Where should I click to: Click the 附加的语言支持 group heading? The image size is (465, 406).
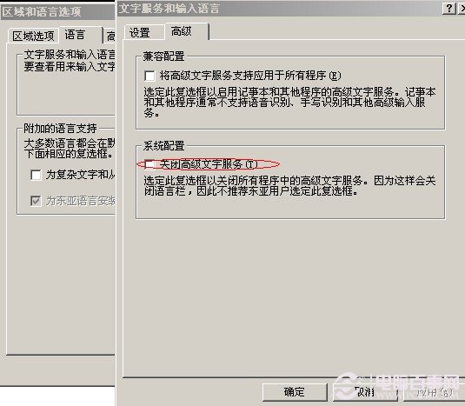61,129
